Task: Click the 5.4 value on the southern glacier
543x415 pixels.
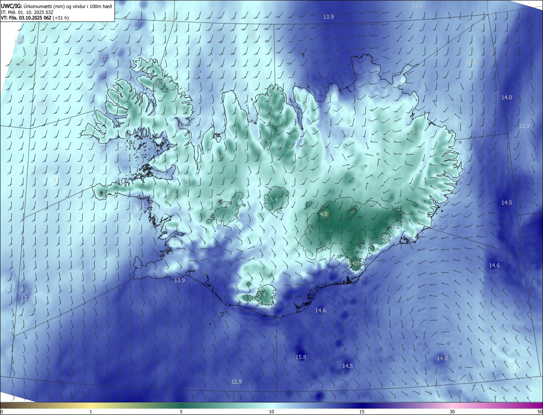Action: (262, 294)
